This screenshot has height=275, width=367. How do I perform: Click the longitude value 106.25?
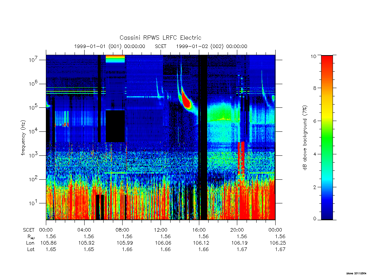pyautogui.click(x=278, y=243)
